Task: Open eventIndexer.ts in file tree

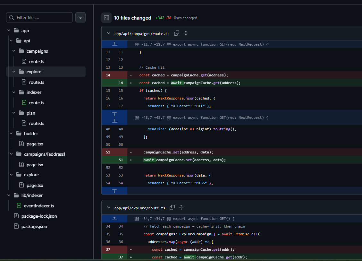Action: [x=39, y=206]
